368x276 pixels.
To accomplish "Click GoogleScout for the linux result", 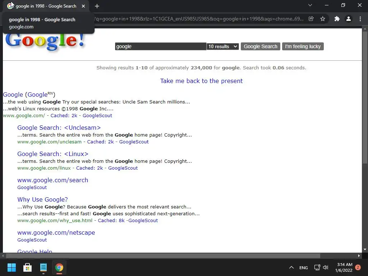I will 123,168.
